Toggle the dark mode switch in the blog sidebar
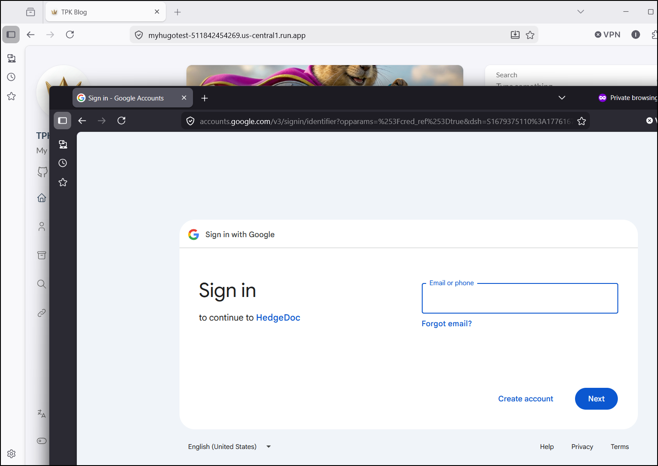658x466 pixels. pos(42,441)
